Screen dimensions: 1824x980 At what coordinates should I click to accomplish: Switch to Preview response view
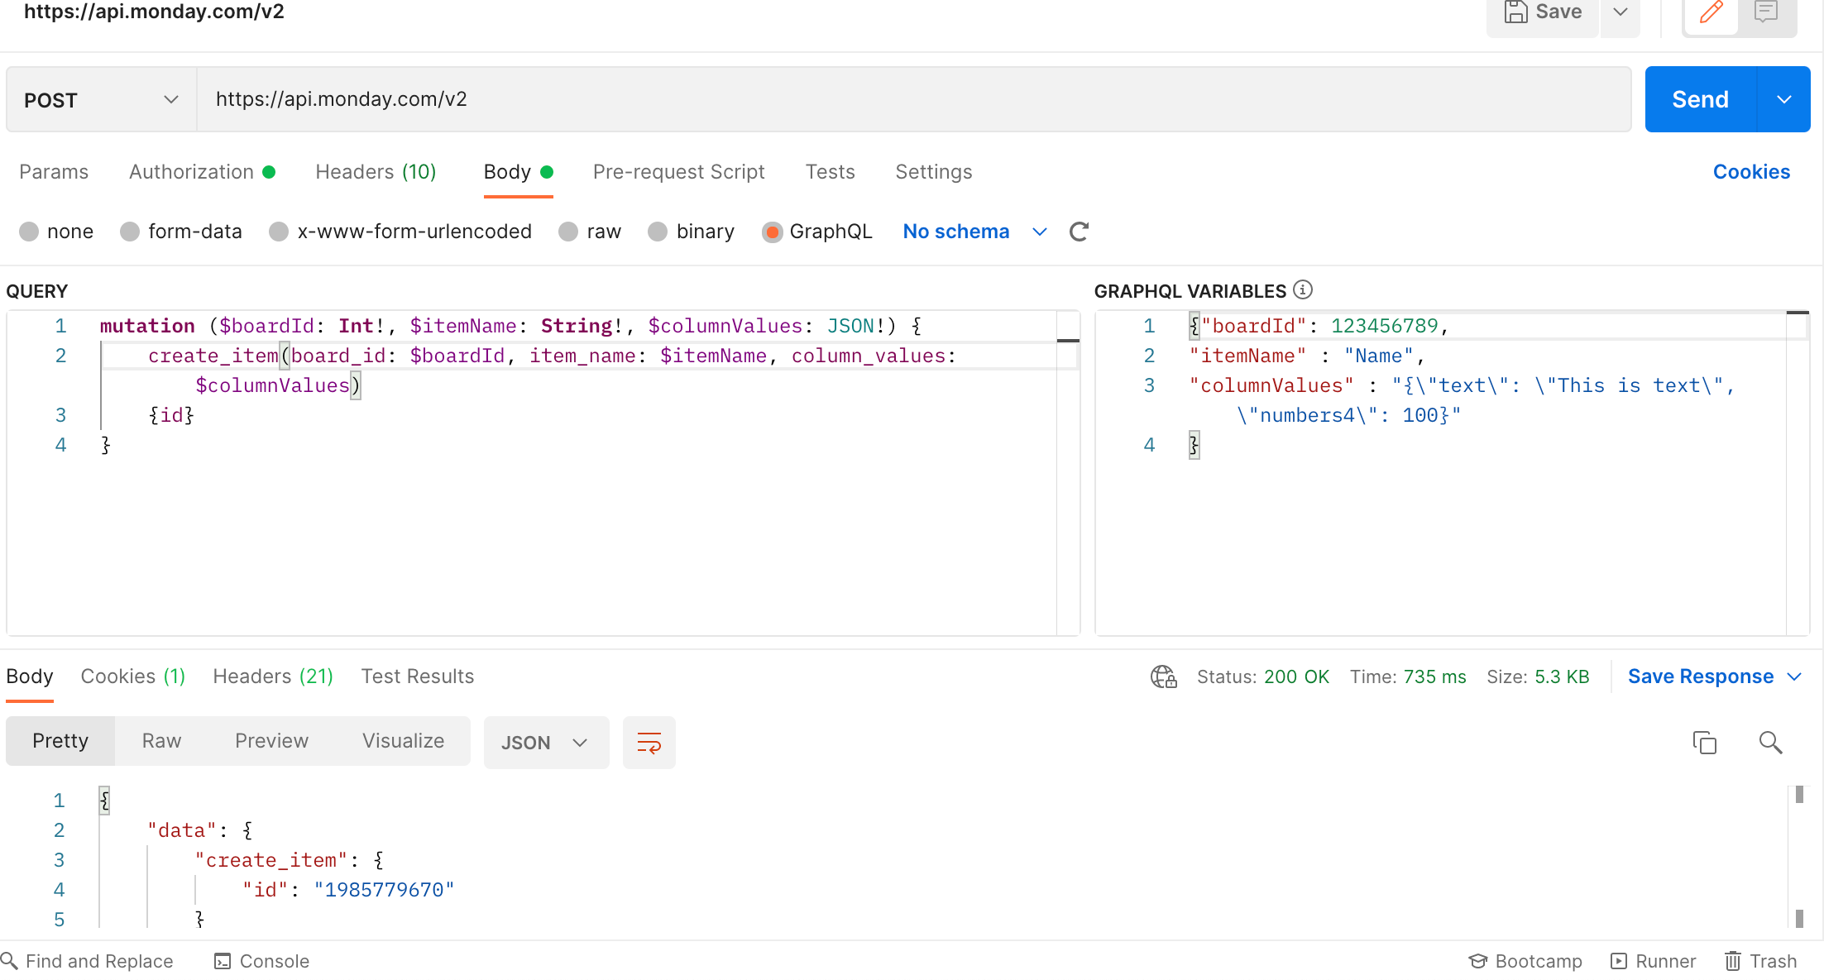pyautogui.click(x=271, y=741)
